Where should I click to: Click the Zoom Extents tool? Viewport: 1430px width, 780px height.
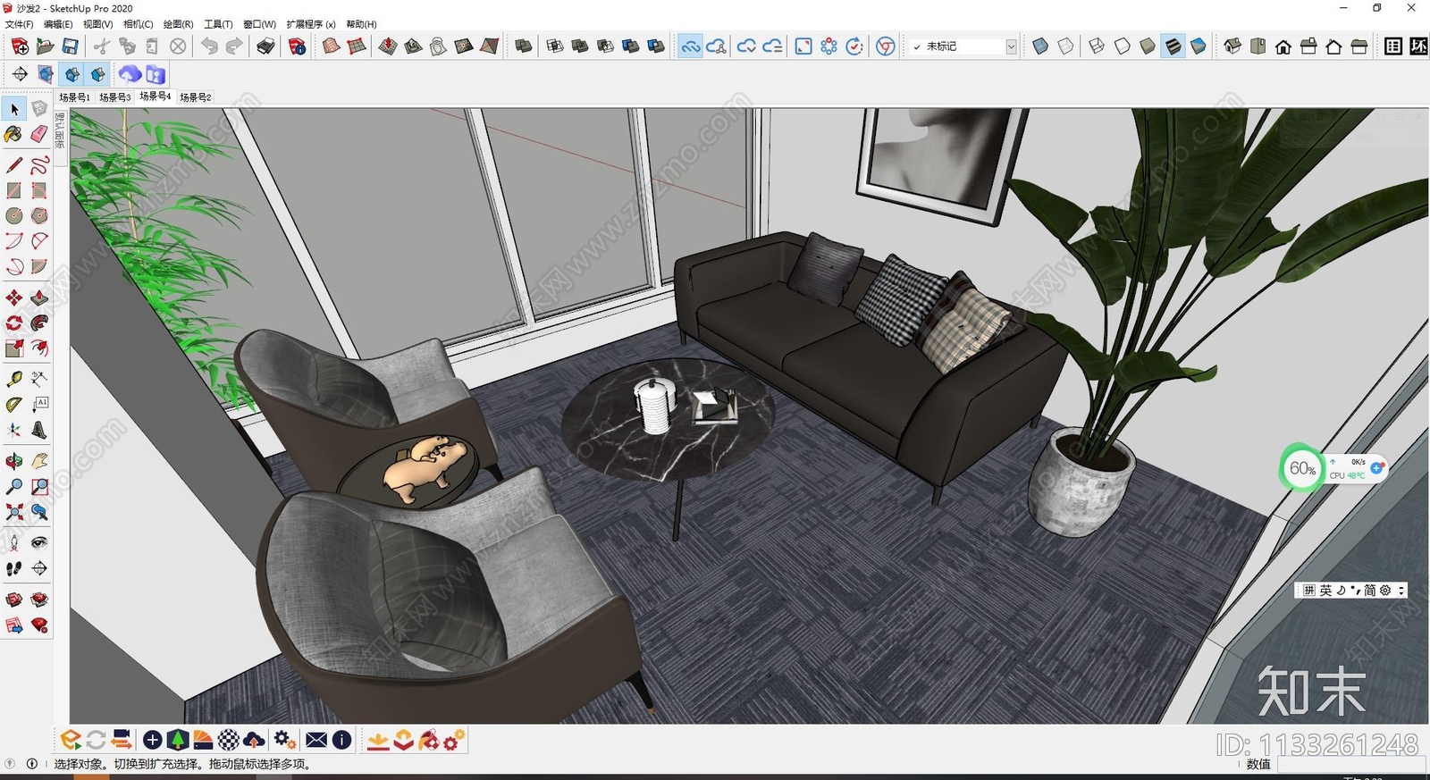(x=14, y=511)
